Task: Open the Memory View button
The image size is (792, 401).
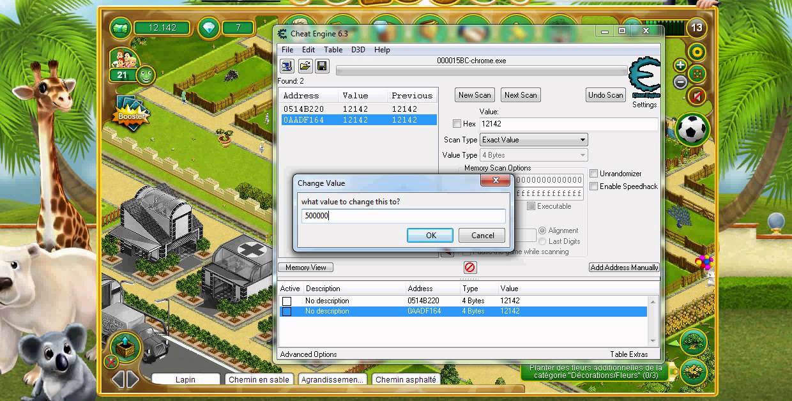Action: (x=305, y=268)
